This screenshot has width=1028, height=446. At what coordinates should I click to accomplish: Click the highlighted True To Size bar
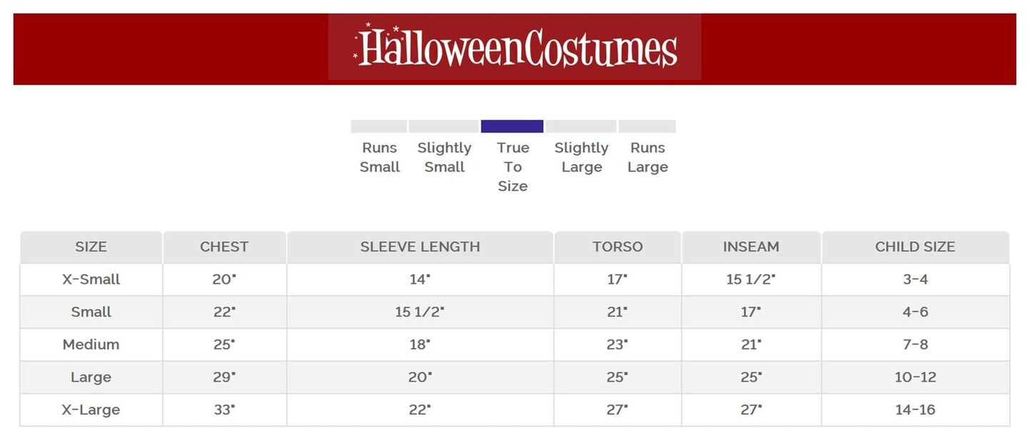512,126
